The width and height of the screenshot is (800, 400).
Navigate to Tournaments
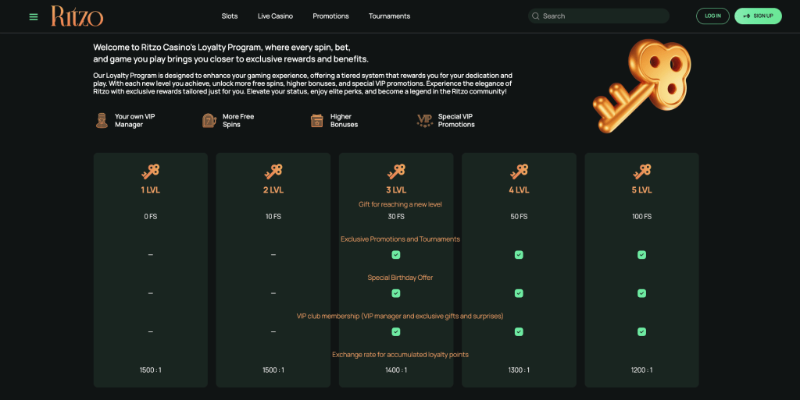(389, 16)
